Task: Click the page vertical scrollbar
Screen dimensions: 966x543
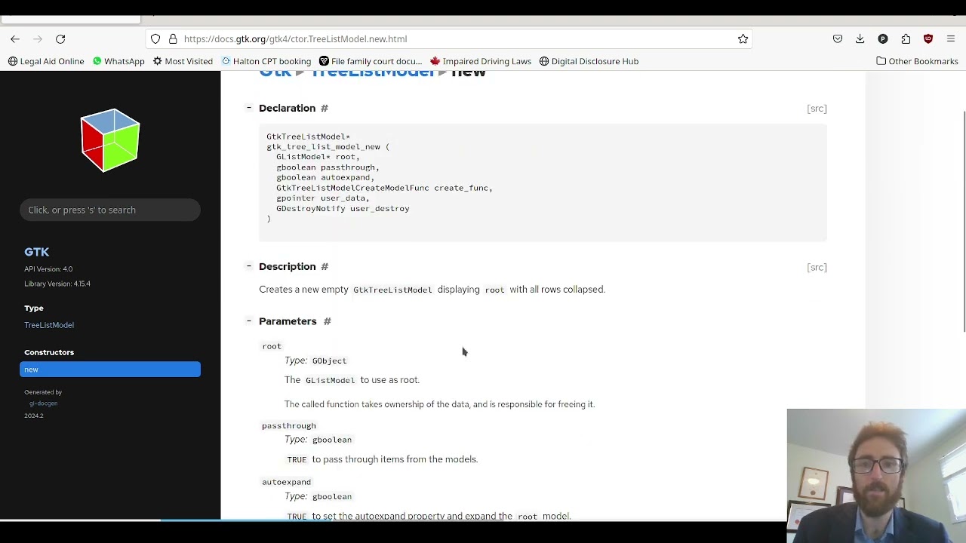Action: 963,221
